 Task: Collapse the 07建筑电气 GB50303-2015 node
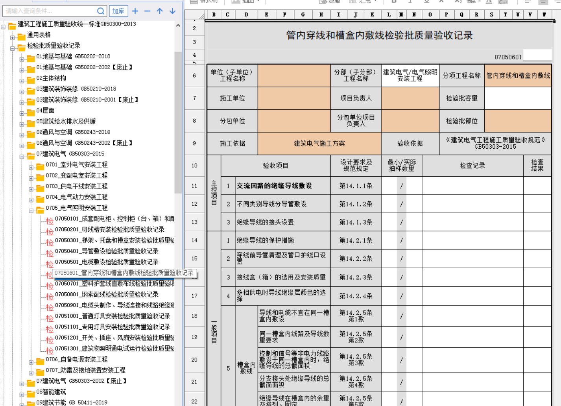click(22, 157)
